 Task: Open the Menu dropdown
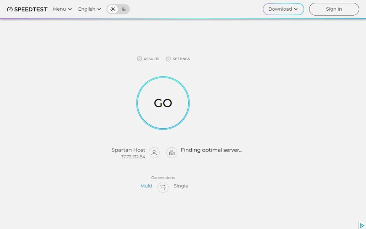[62, 9]
